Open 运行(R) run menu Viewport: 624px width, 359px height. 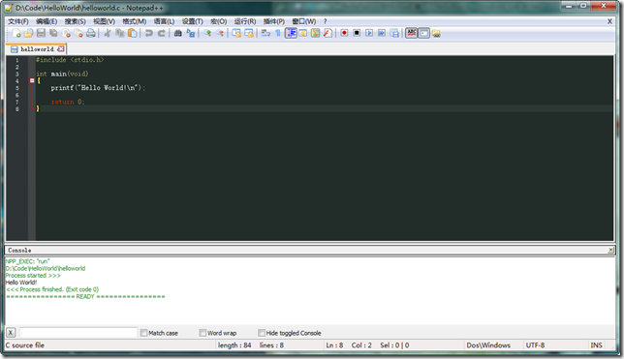[245, 21]
